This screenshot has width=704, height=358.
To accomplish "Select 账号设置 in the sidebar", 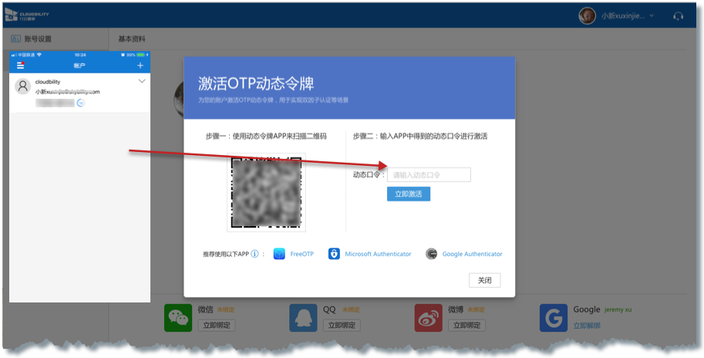I will point(39,39).
